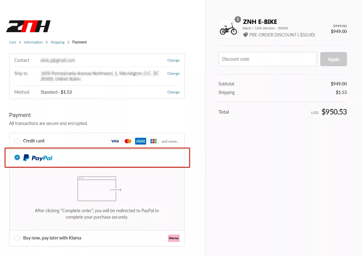The height and width of the screenshot is (256, 362).
Task: Click the Visa card icon
Action: click(115, 141)
